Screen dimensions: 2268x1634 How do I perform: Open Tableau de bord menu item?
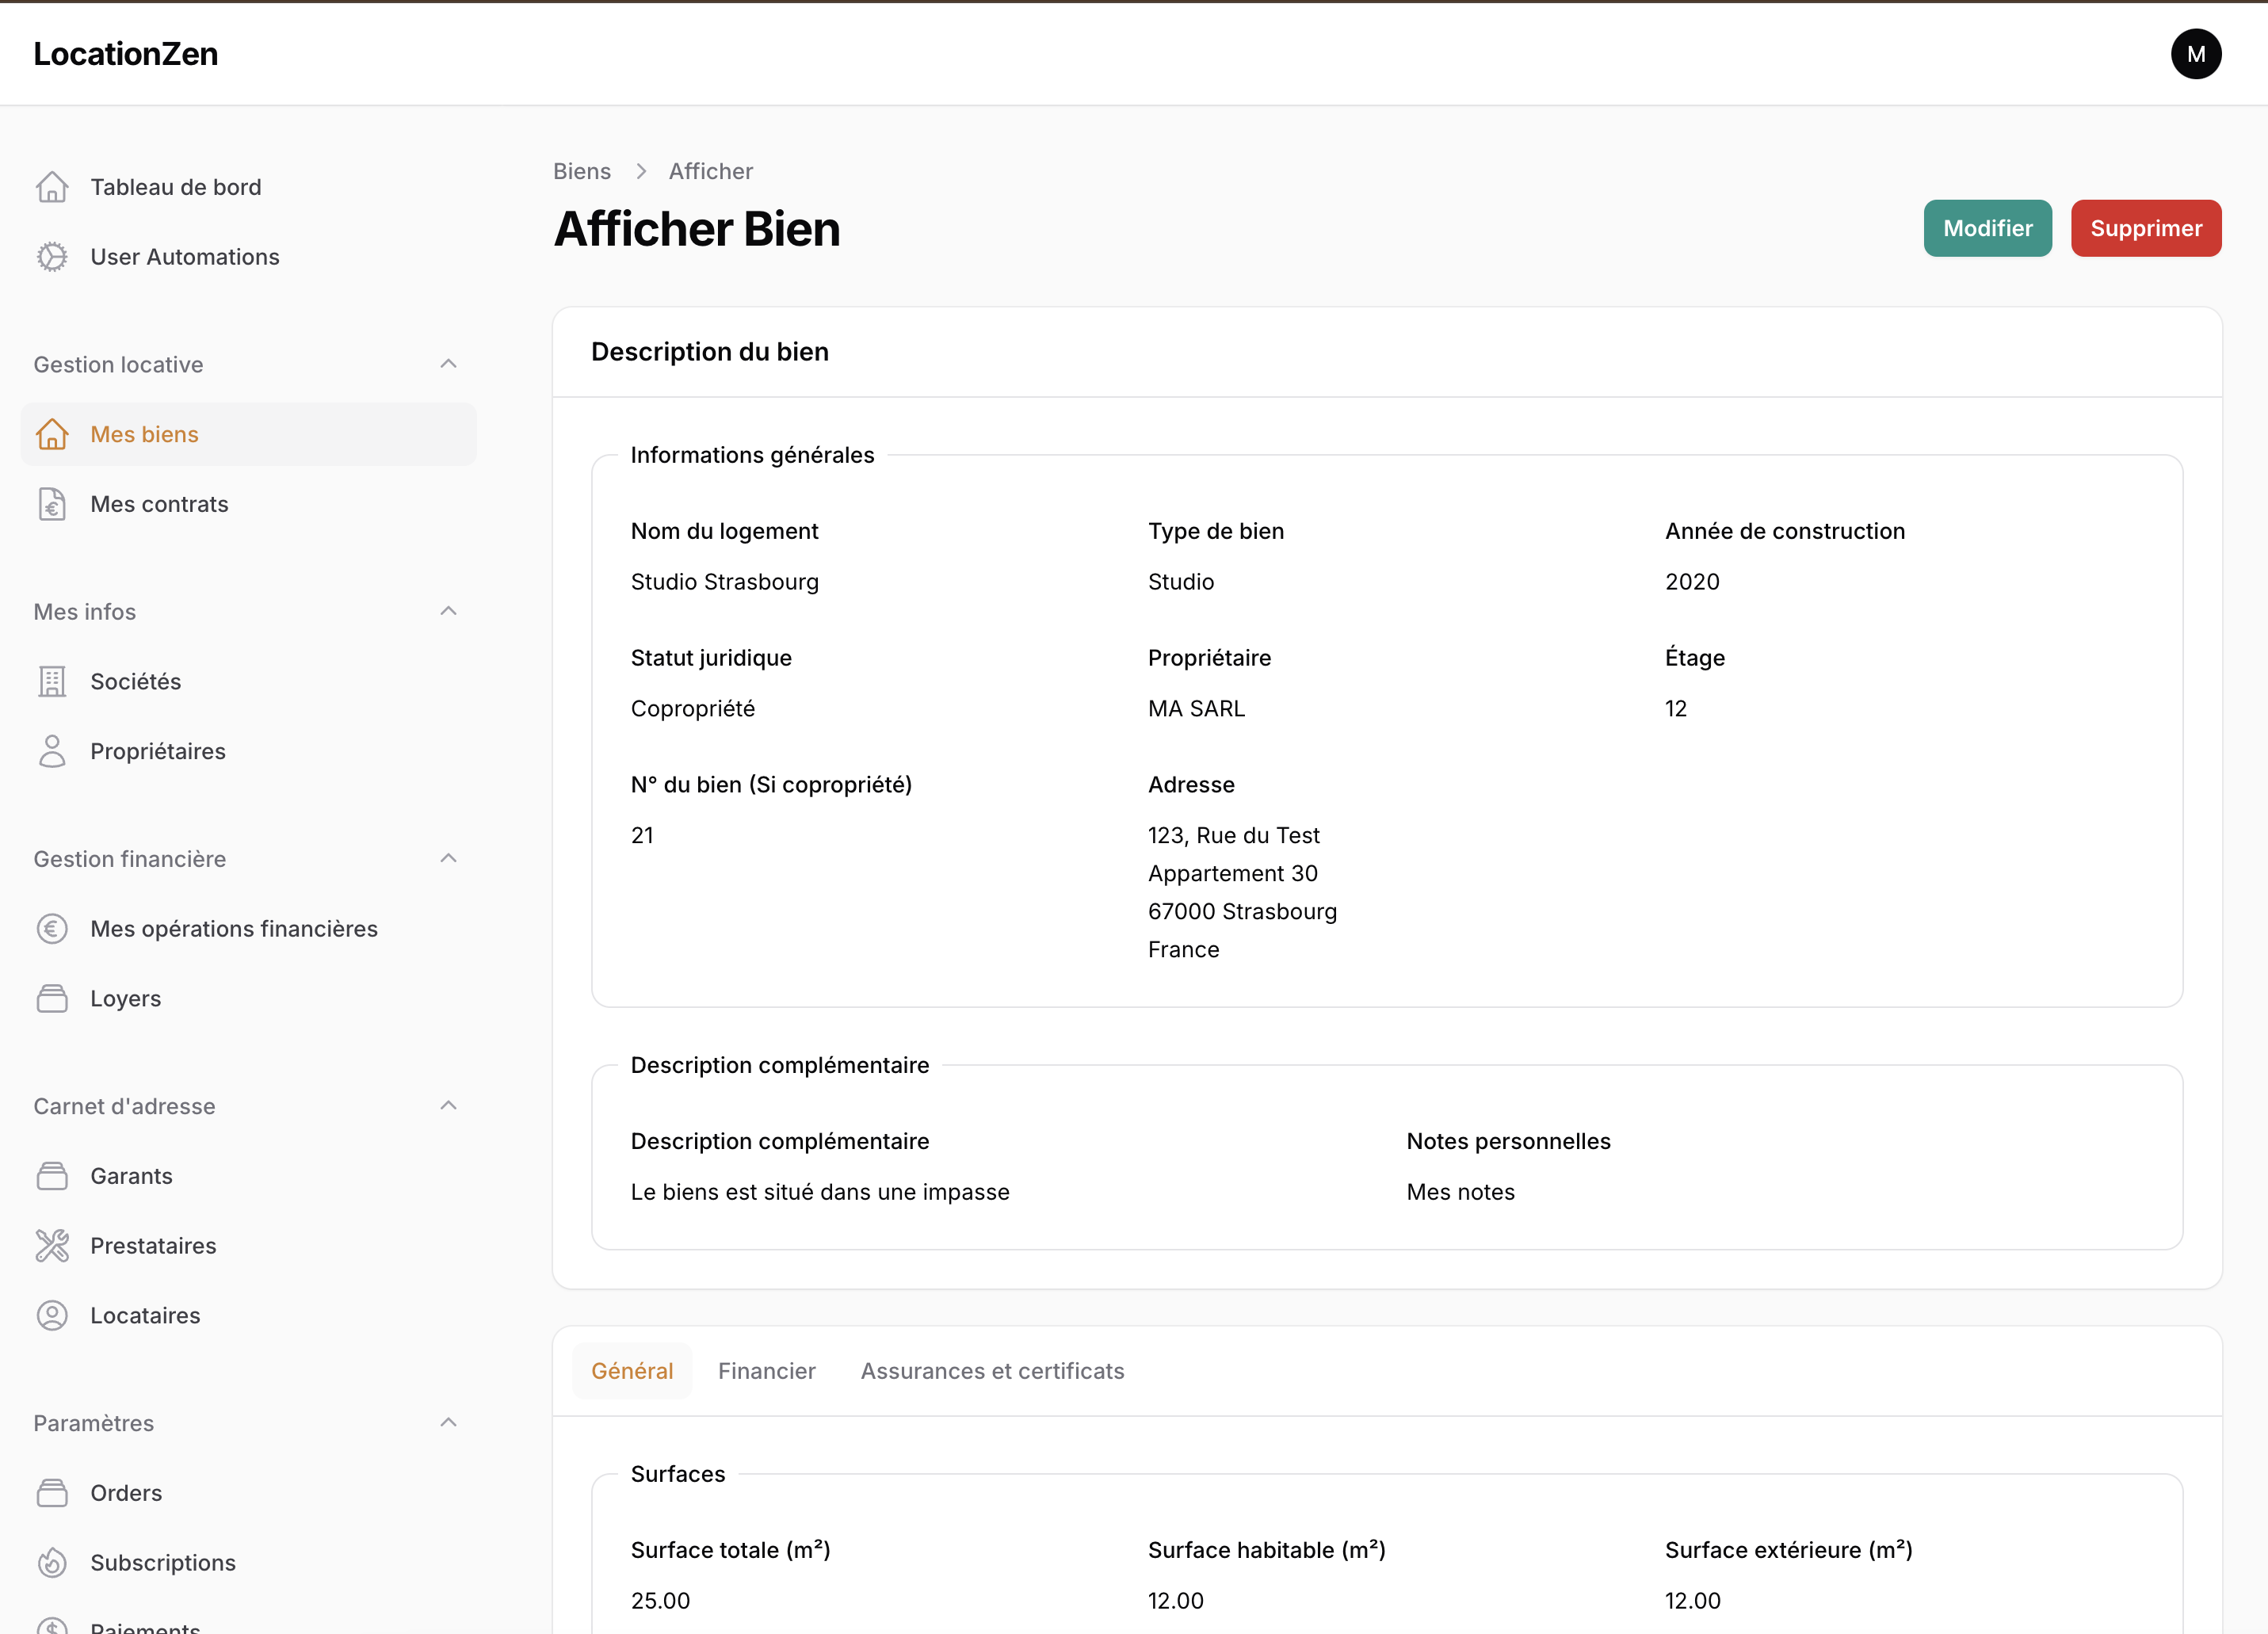248,187
